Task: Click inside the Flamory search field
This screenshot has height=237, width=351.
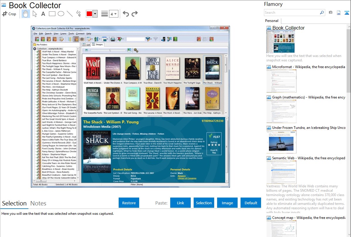Action: point(292,13)
